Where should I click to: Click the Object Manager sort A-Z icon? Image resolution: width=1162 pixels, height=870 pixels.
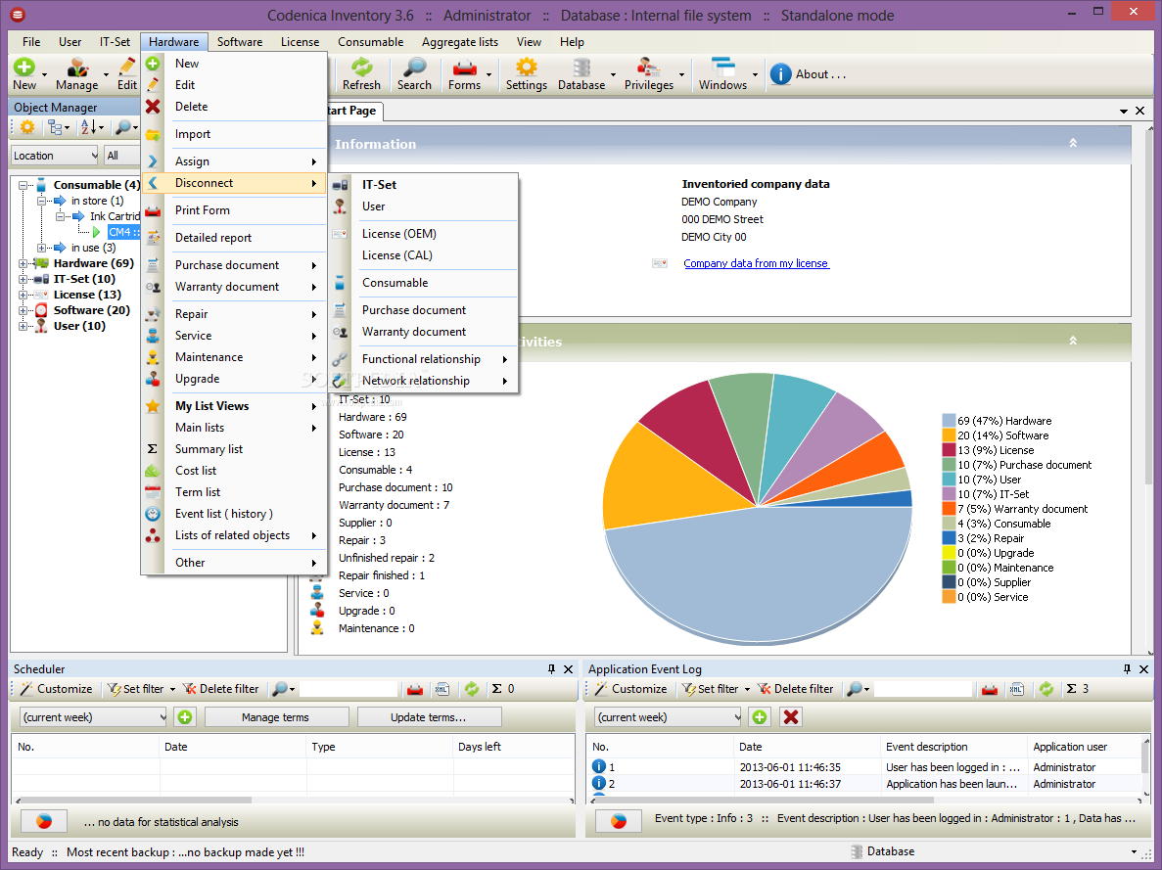tap(87, 127)
